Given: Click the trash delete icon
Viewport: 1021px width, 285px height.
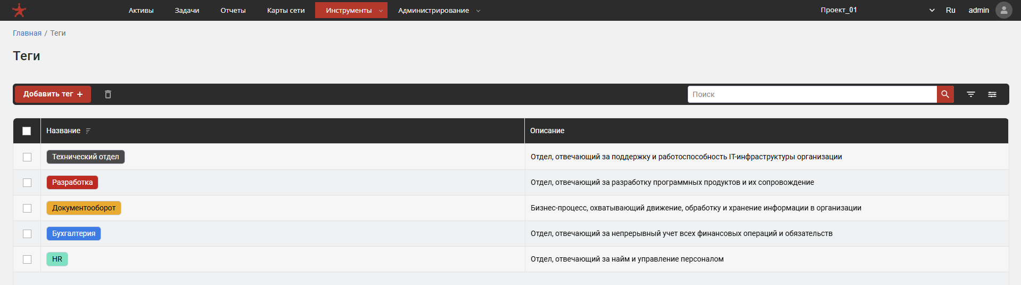Looking at the screenshot, I should tap(108, 94).
